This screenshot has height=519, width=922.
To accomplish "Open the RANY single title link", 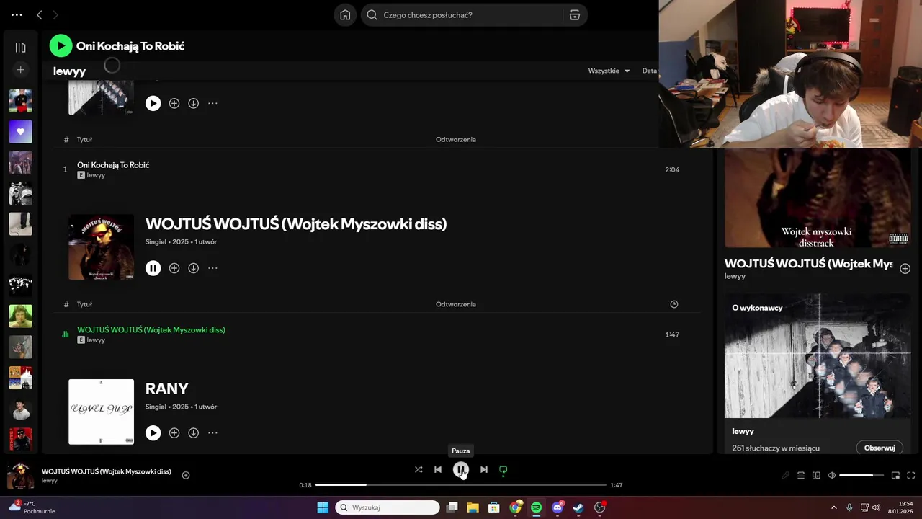I will [x=167, y=389].
